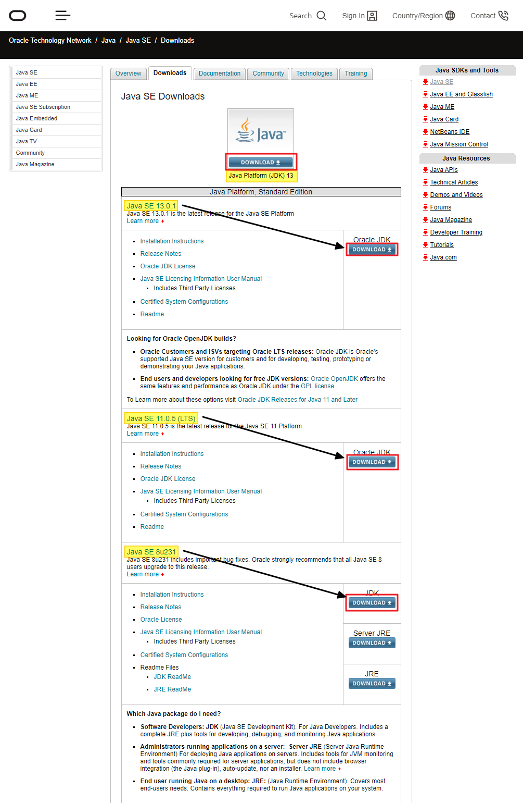This screenshot has width=523, height=803.
Task: Open Java TV sidebar item
Action: (57, 141)
